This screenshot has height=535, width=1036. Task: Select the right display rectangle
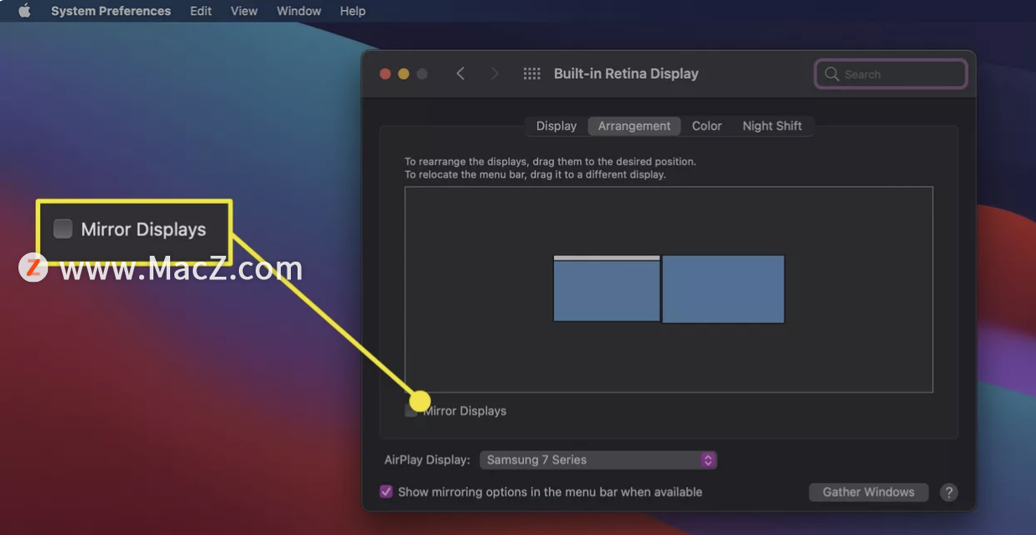click(723, 289)
